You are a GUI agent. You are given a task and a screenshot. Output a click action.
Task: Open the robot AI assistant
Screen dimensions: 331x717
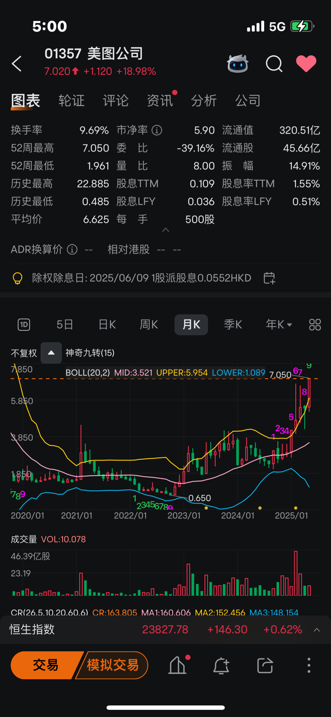tap(237, 64)
